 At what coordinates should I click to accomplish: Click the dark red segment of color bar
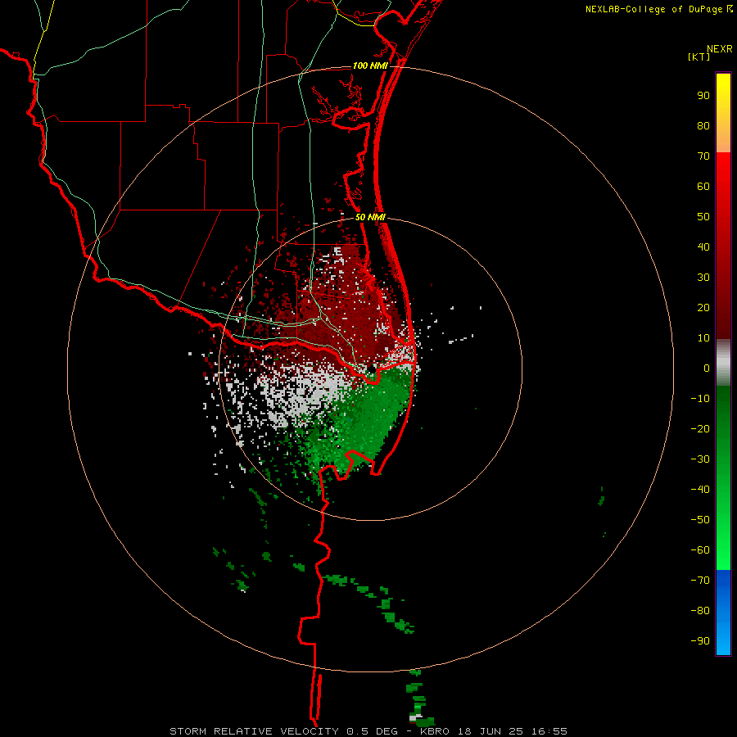(x=723, y=246)
